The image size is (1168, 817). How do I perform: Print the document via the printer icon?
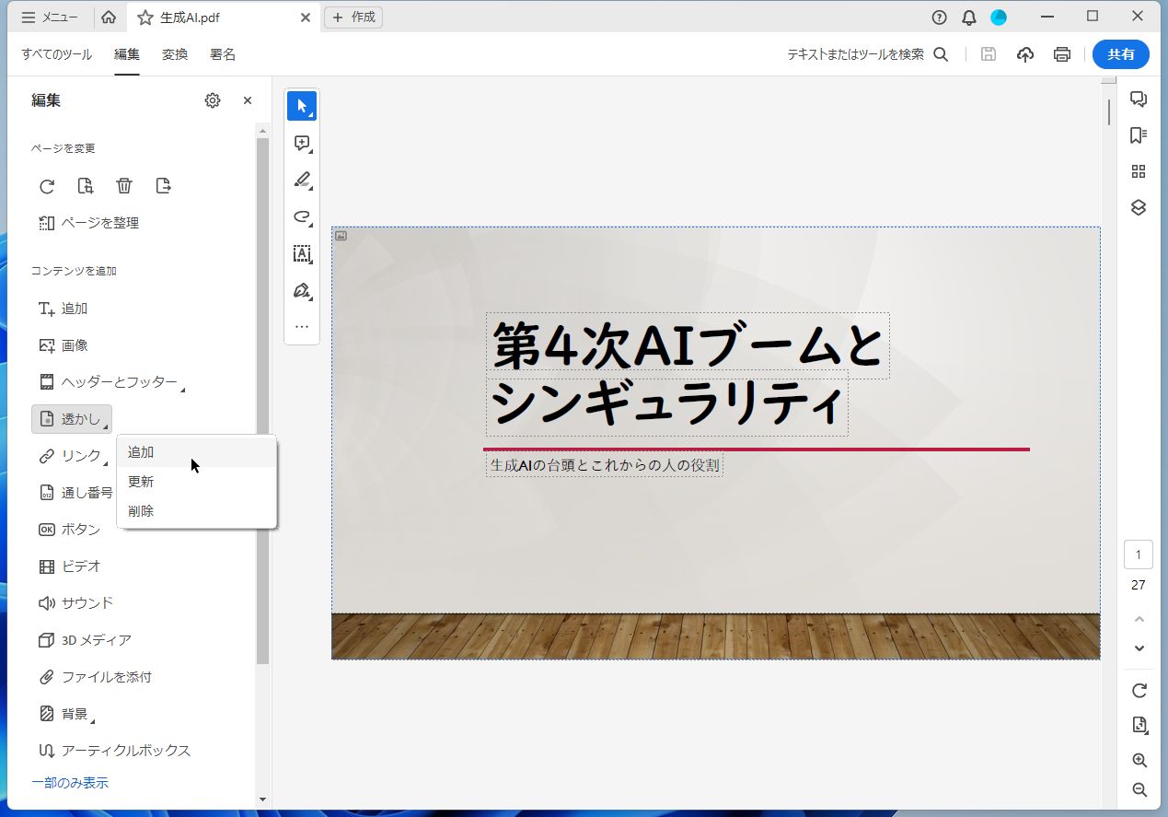pos(1061,54)
